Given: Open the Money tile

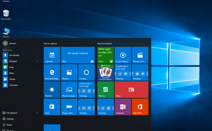Looking at the screenshot, I should click(106, 89).
